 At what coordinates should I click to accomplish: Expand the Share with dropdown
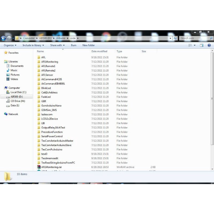tap(57, 45)
